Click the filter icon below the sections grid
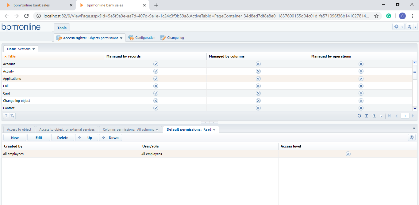Screen dimensions: 419x205 [6, 116]
